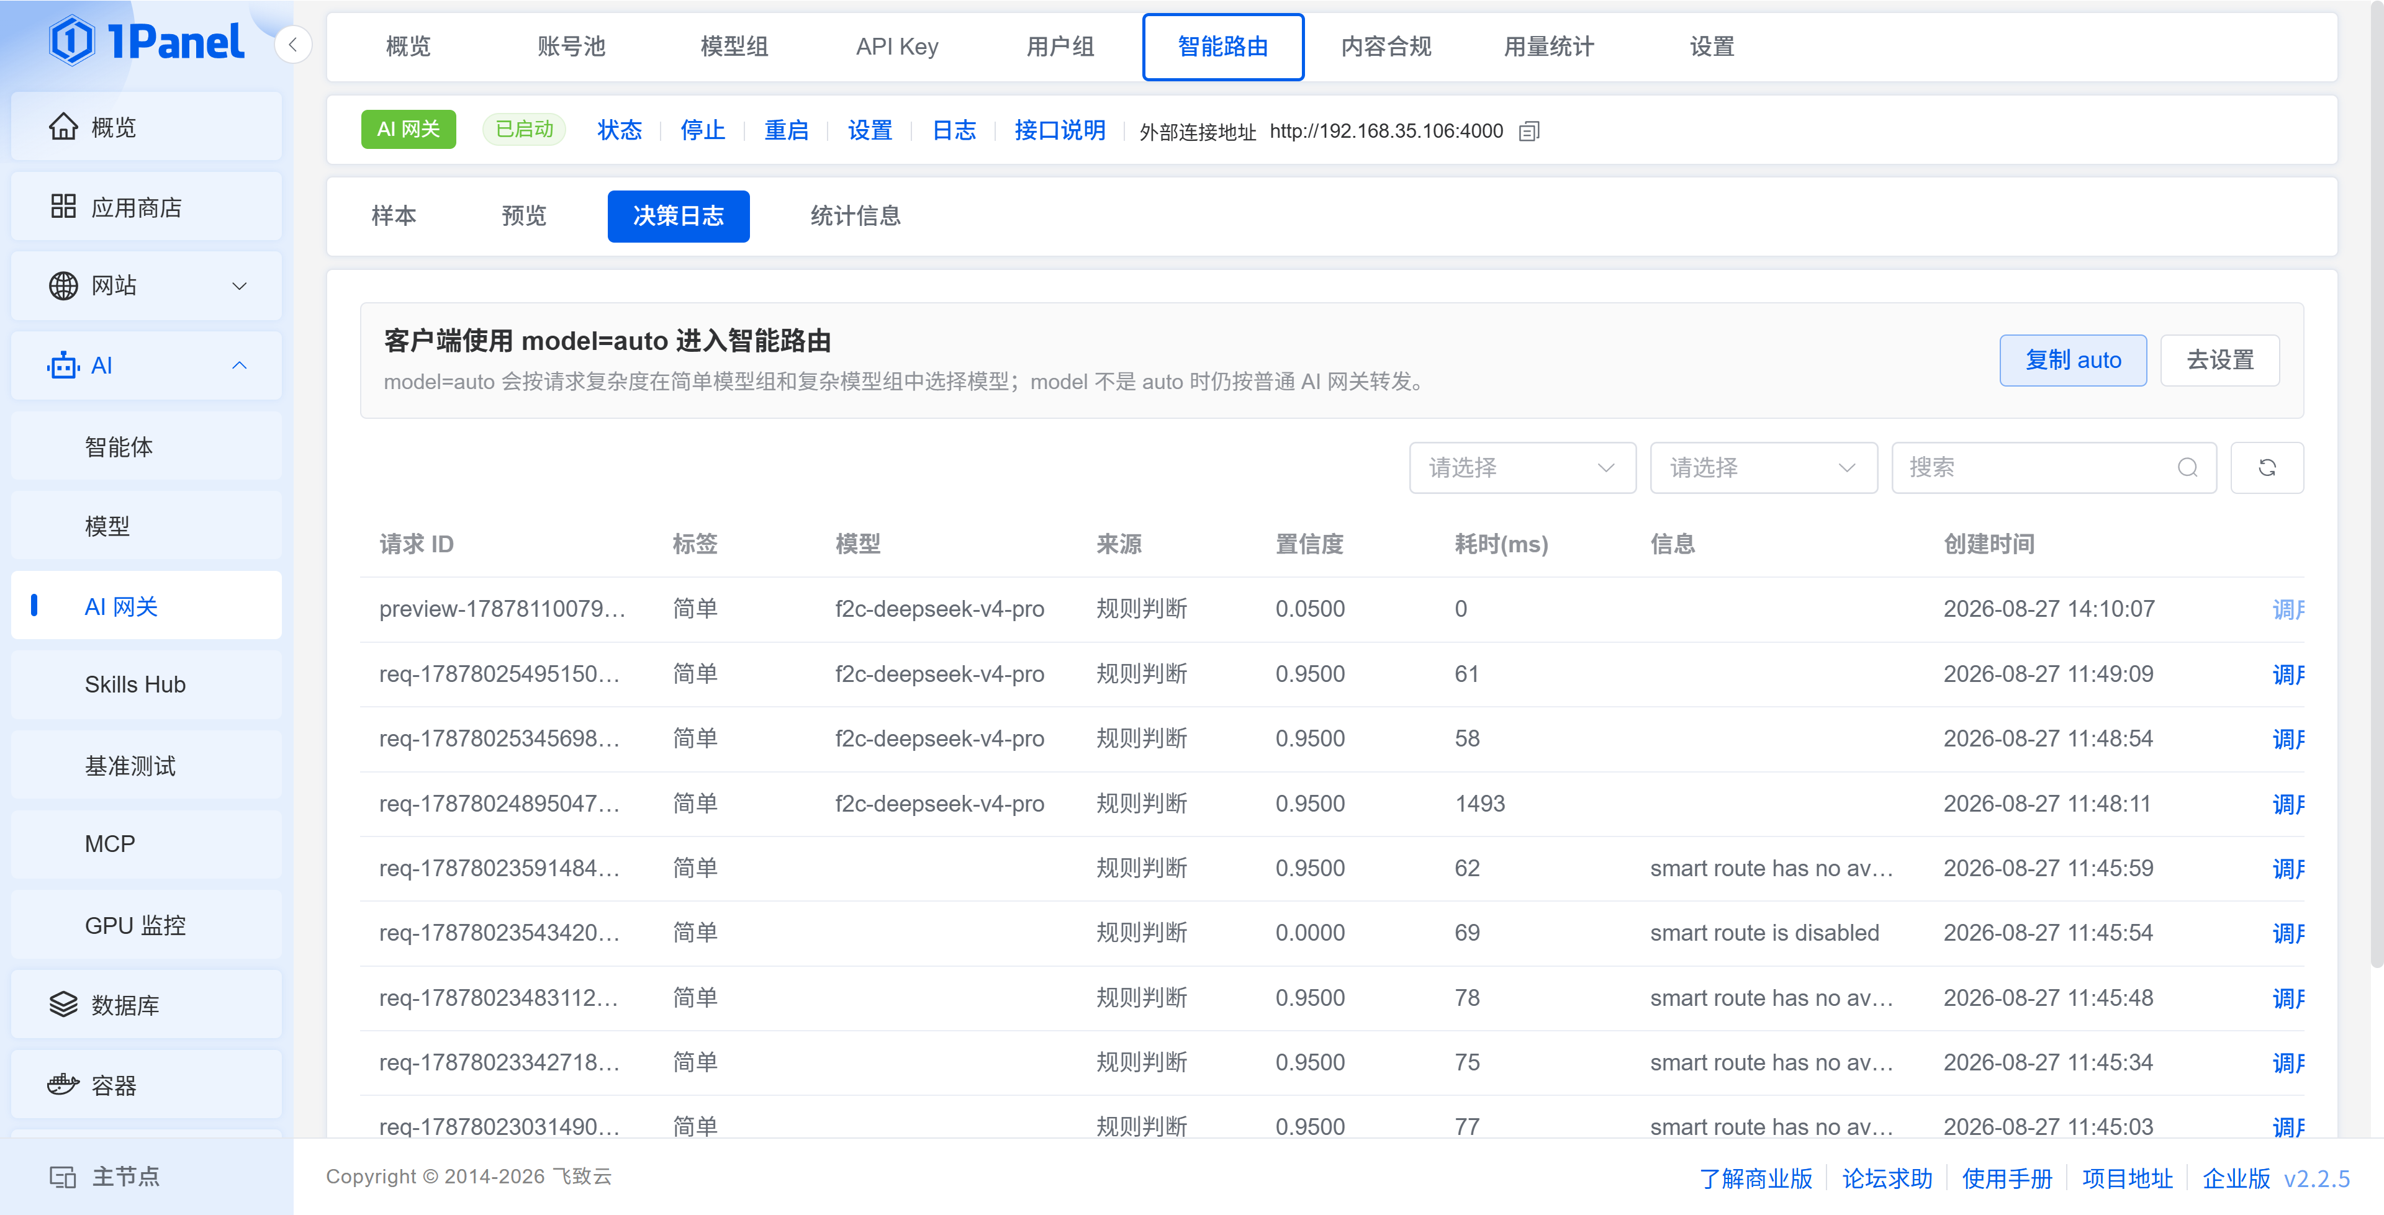2384x1215 pixels.
Task: Open 基准测试 in the sidebar
Action: coord(147,765)
